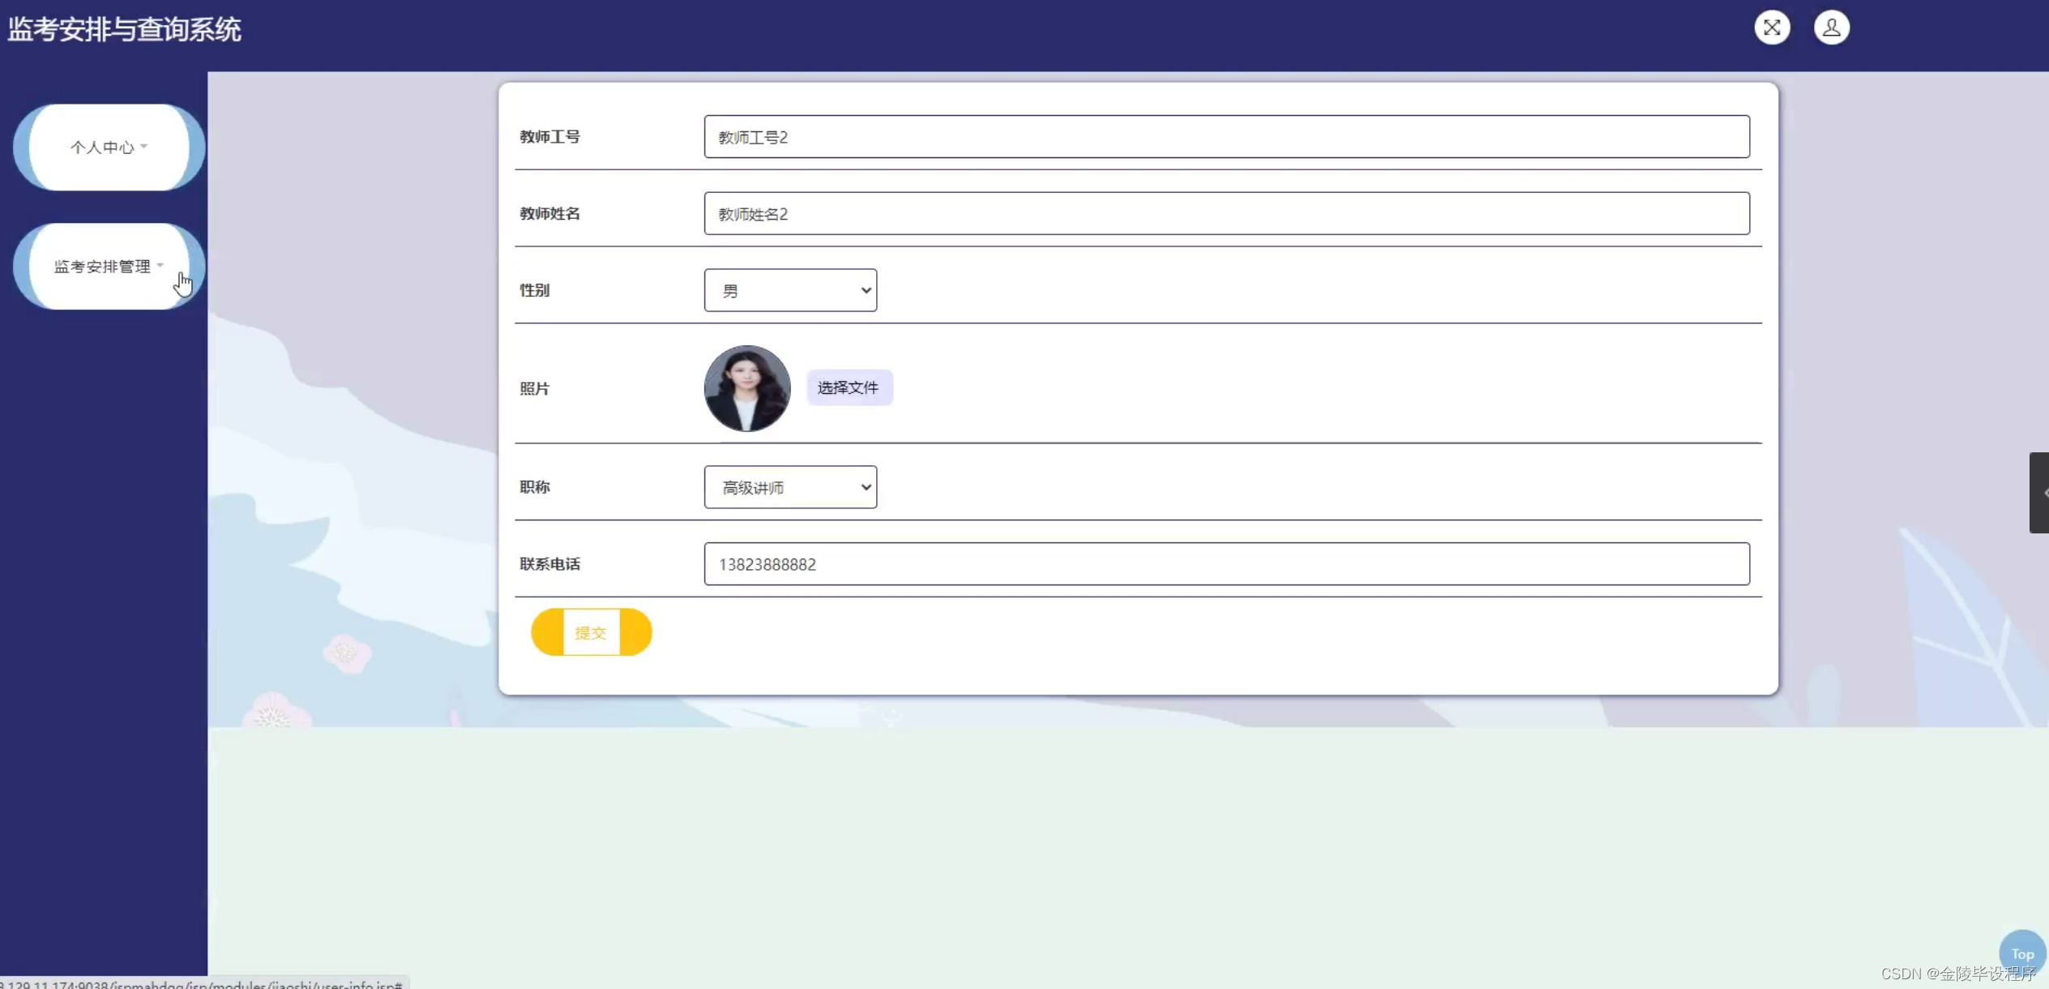Click into the 教师工号 input field

(x=1226, y=137)
